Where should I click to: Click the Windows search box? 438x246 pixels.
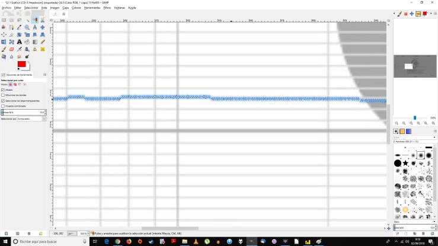coord(47,241)
